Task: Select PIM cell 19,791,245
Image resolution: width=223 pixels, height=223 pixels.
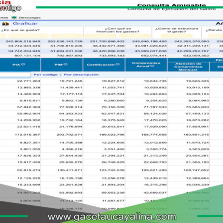Action: pos(71,81)
